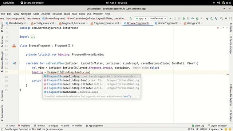Click the account avatar icon in toolbar

[x=230, y=19]
